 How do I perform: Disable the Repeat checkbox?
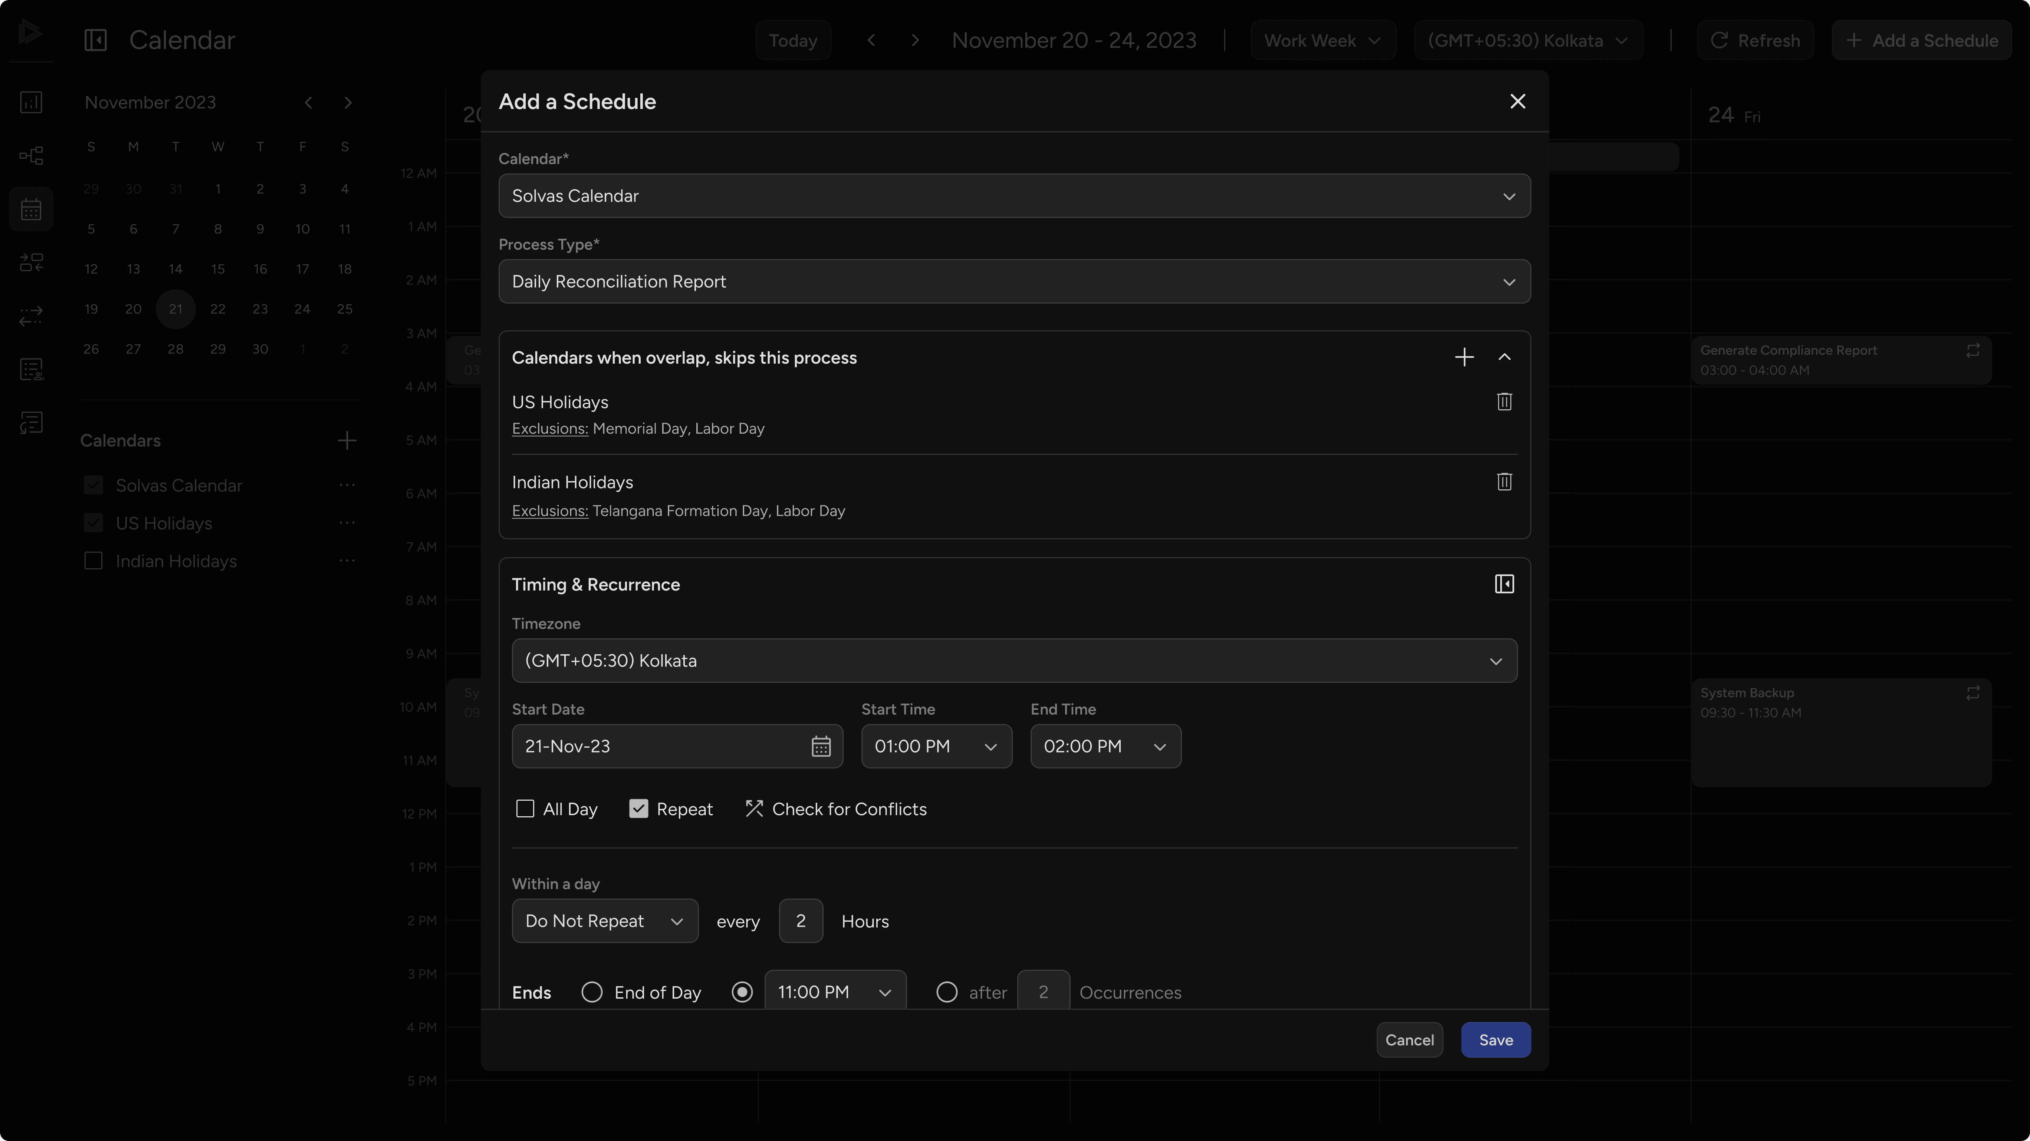[638, 809]
